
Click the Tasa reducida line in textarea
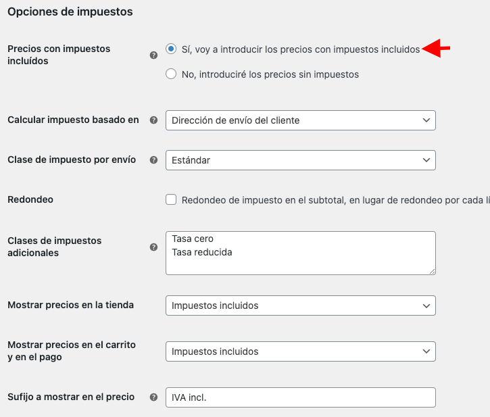202,252
